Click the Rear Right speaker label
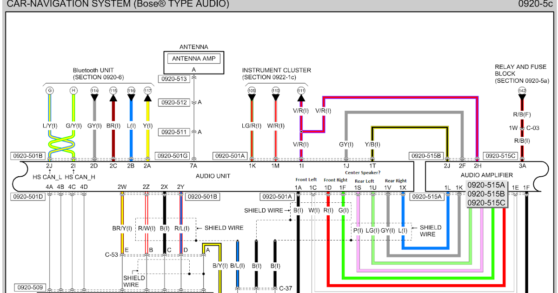558x293 pixels. [395, 180]
